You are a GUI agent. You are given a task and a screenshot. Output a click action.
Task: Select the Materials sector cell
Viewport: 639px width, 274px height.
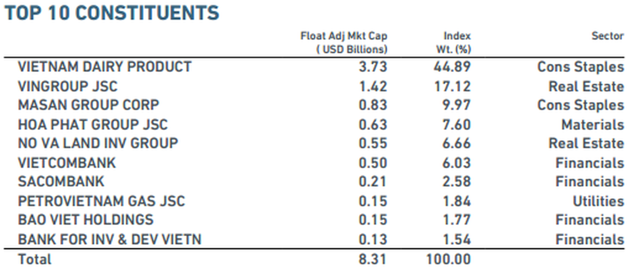[x=592, y=124]
